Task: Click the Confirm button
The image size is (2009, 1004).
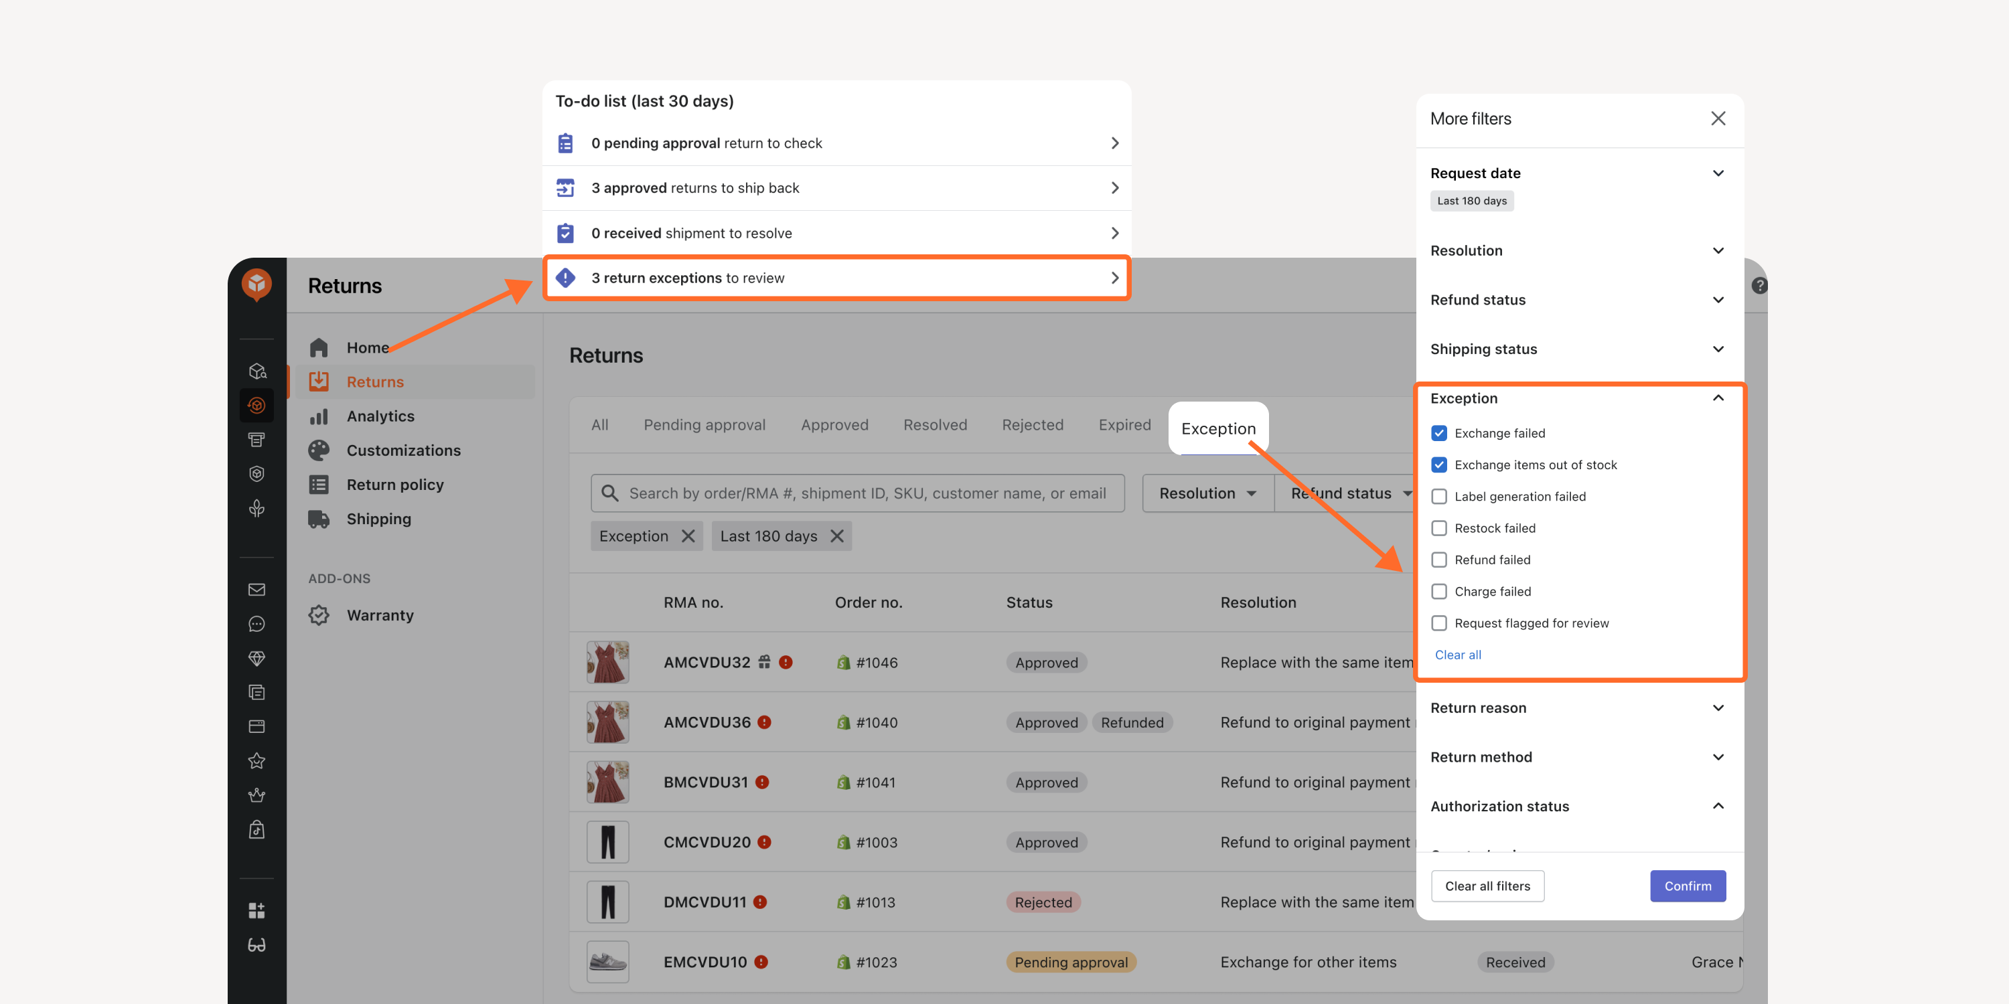Action: point(1687,886)
